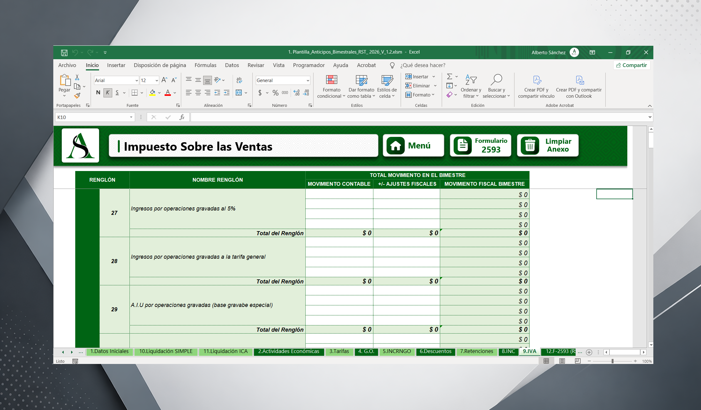
Task: Disable italic formatting K
Action: [x=107, y=93]
